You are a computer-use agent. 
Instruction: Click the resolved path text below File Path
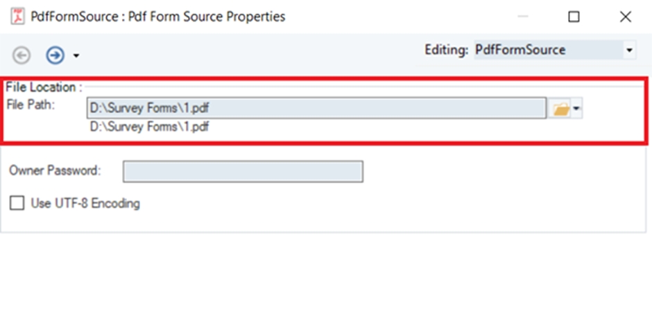click(149, 127)
